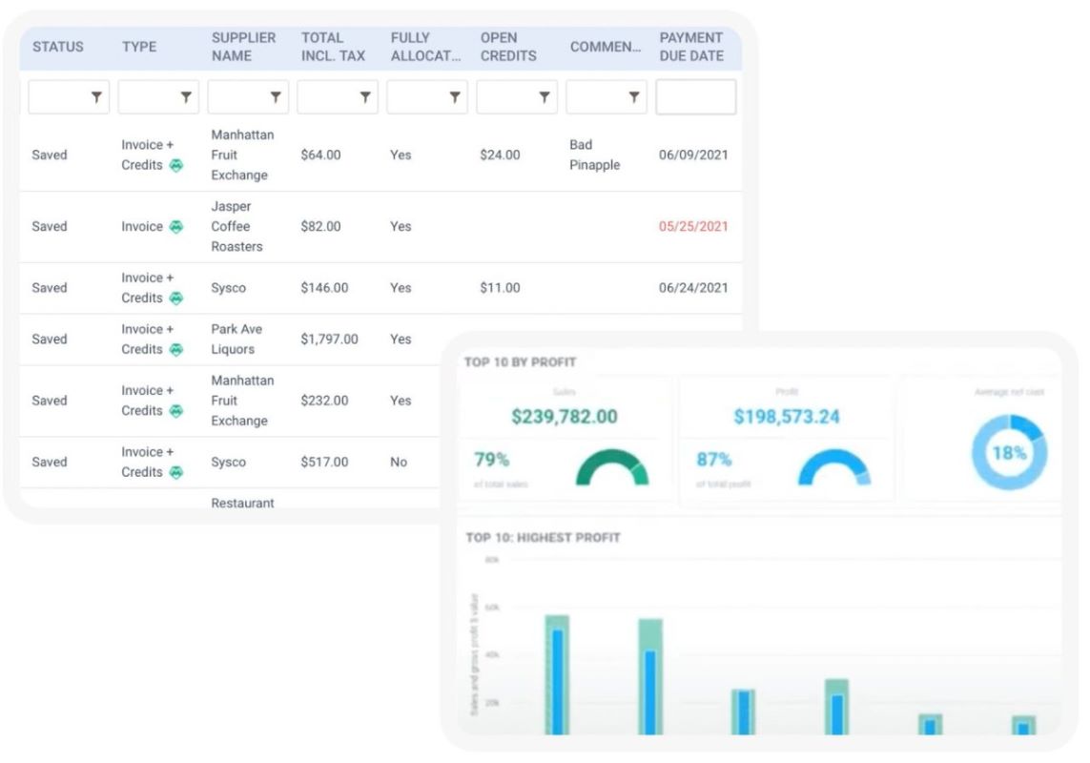
Task: Click the Supplier Name filter input box
Action: click(x=248, y=96)
